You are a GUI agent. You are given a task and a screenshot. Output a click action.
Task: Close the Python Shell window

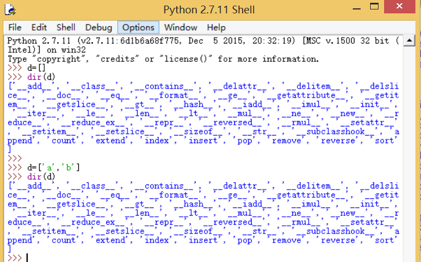coord(400,7)
